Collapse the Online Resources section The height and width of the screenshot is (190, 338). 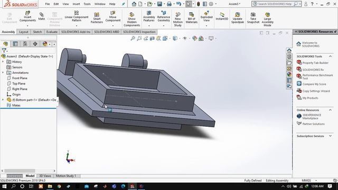point(330,110)
